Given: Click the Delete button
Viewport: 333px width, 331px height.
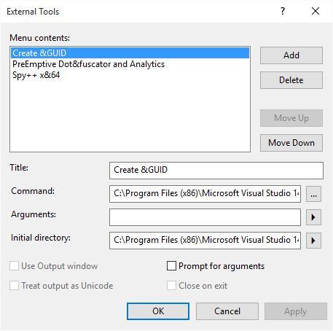Looking at the screenshot, I should pyautogui.click(x=291, y=80).
